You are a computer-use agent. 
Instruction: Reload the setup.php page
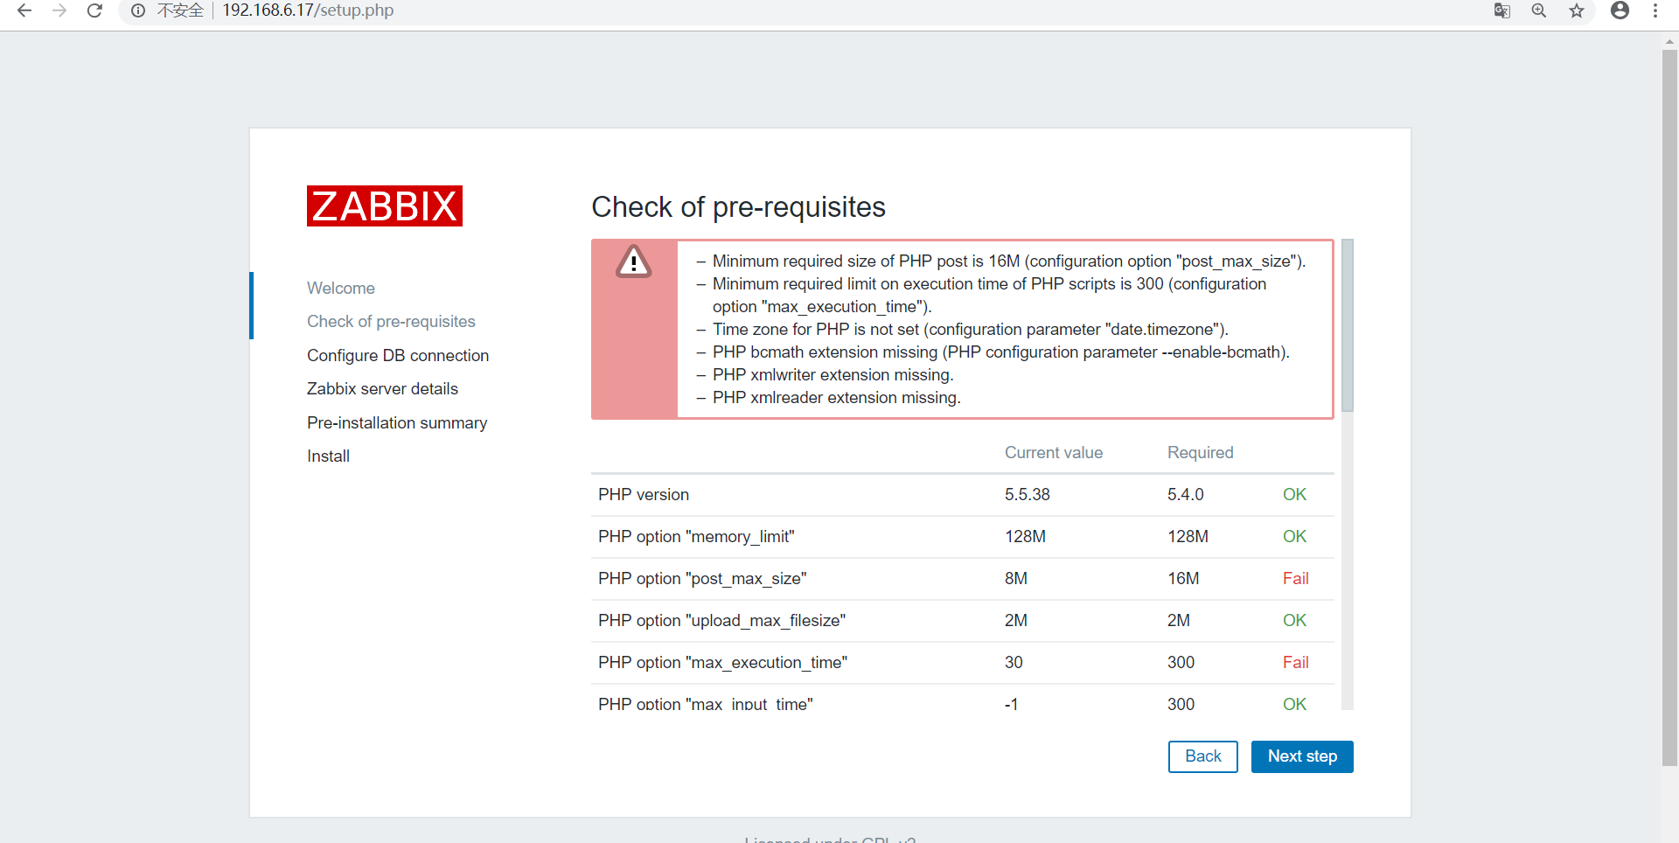(94, 10)
